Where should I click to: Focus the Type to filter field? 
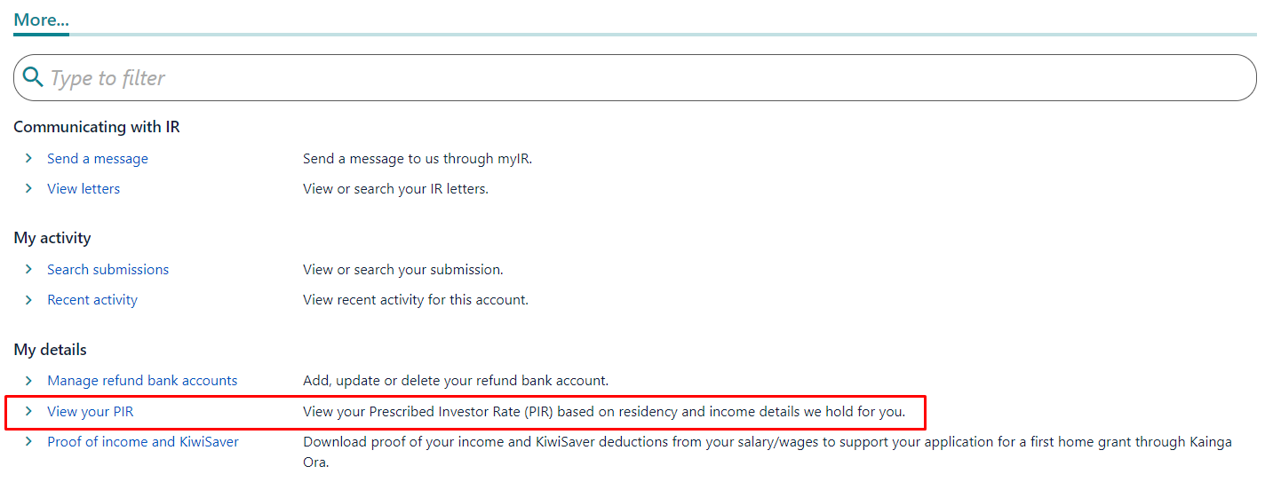pyautogui.click(x=634, y=77)
